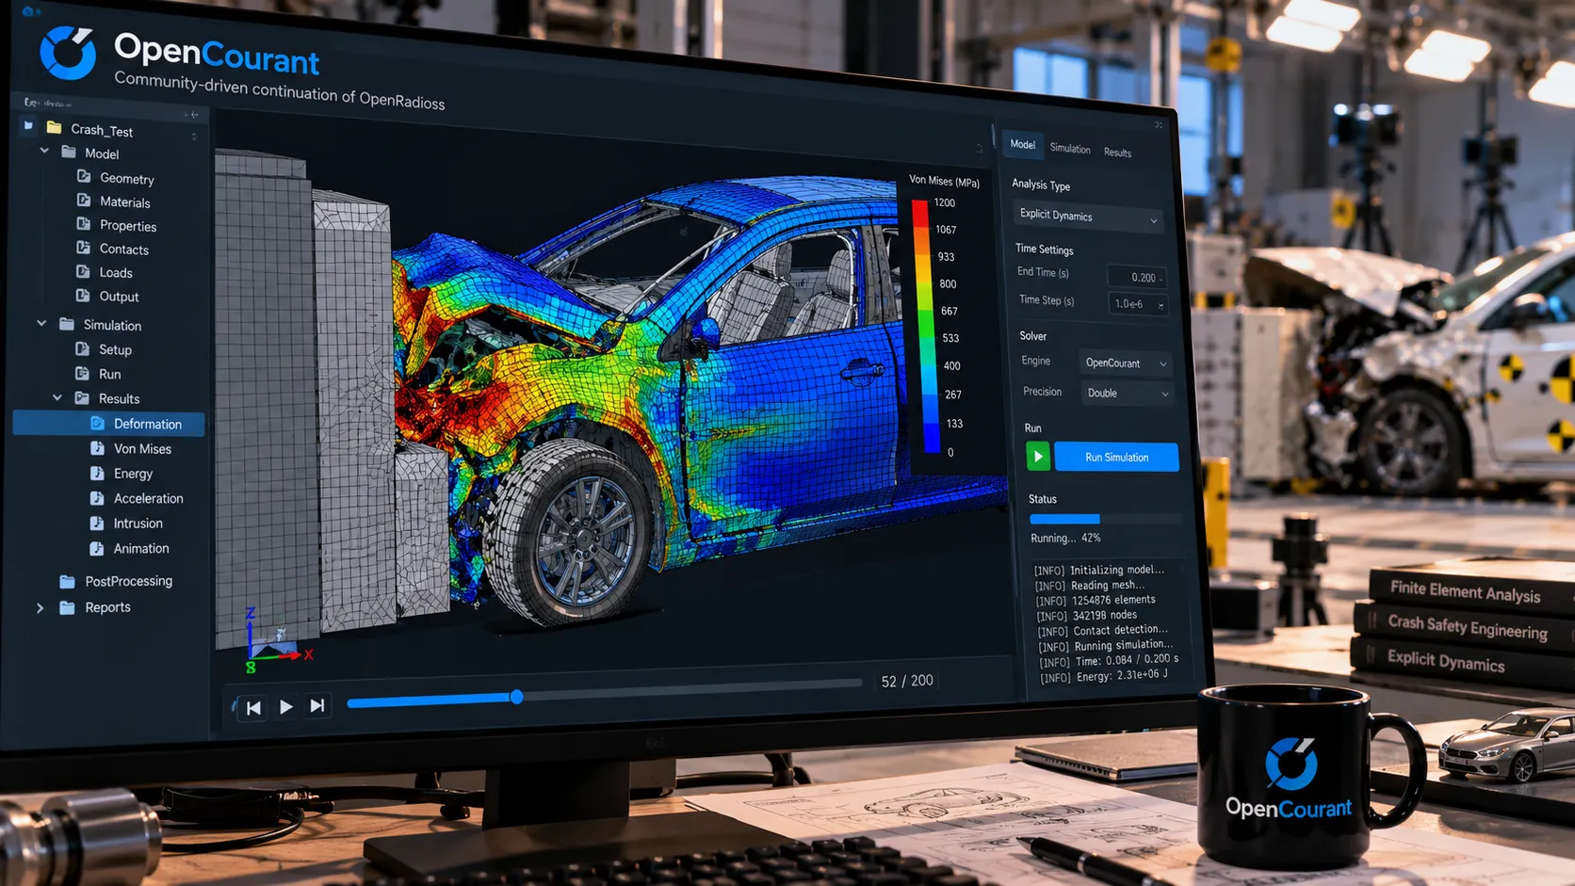Collapse the Results folder
1575x886 pixels.
(x=57, y=397)
